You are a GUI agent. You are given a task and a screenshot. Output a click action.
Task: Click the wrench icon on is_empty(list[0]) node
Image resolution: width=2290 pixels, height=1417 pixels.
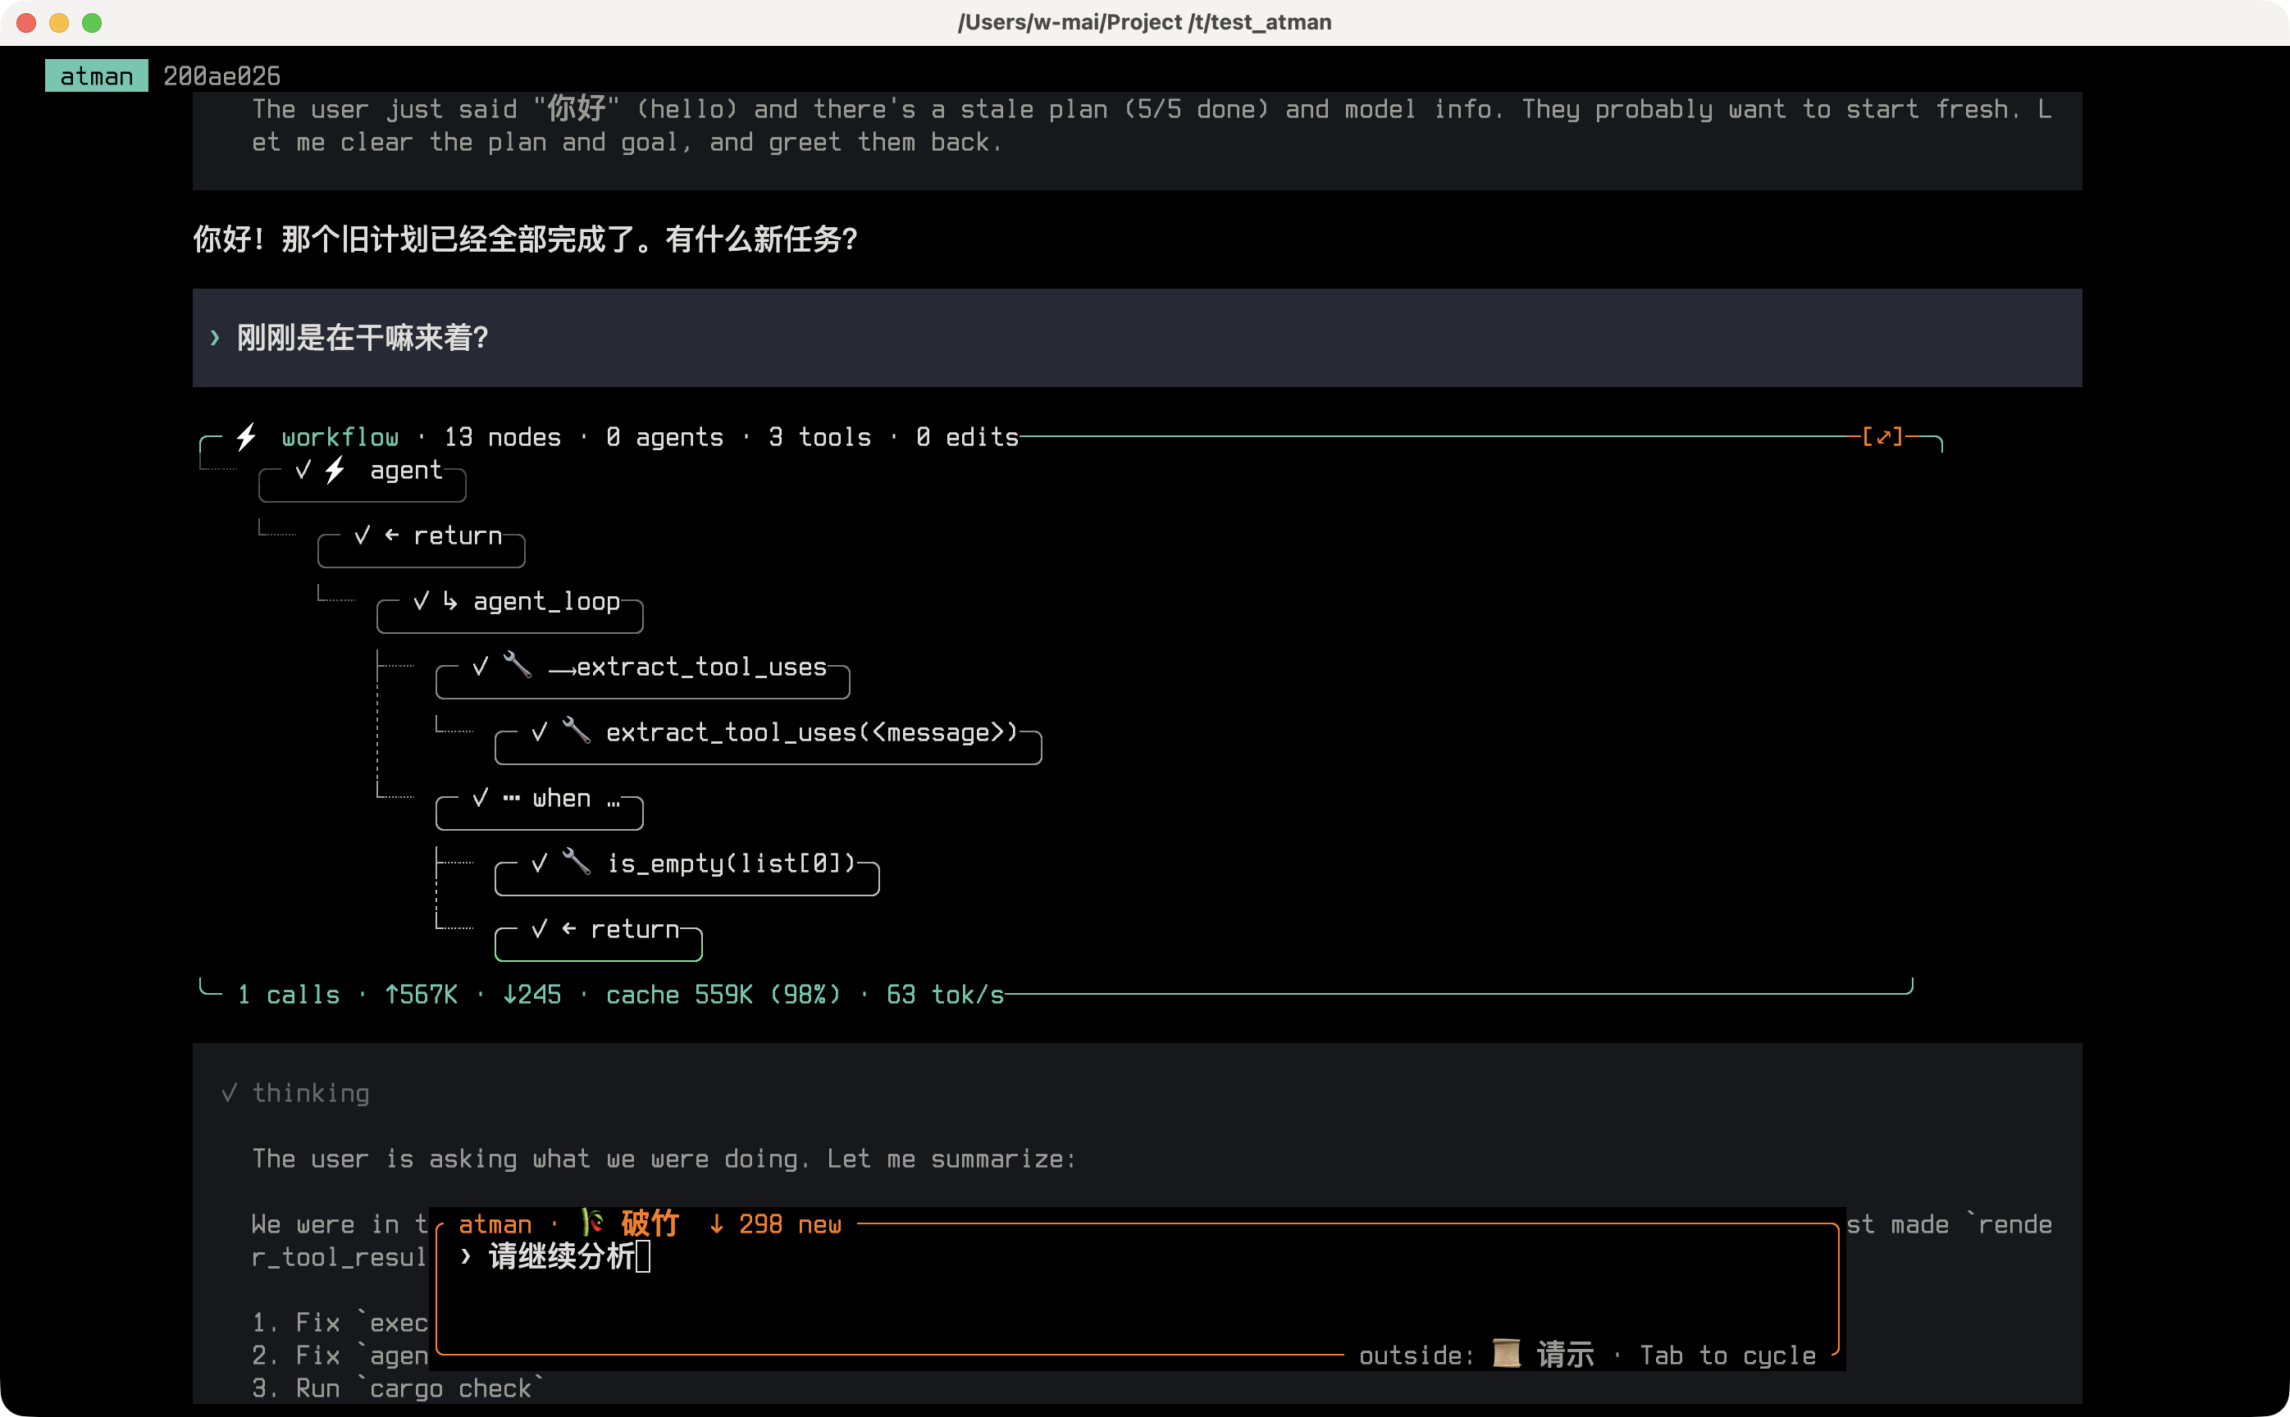point(576,862)
